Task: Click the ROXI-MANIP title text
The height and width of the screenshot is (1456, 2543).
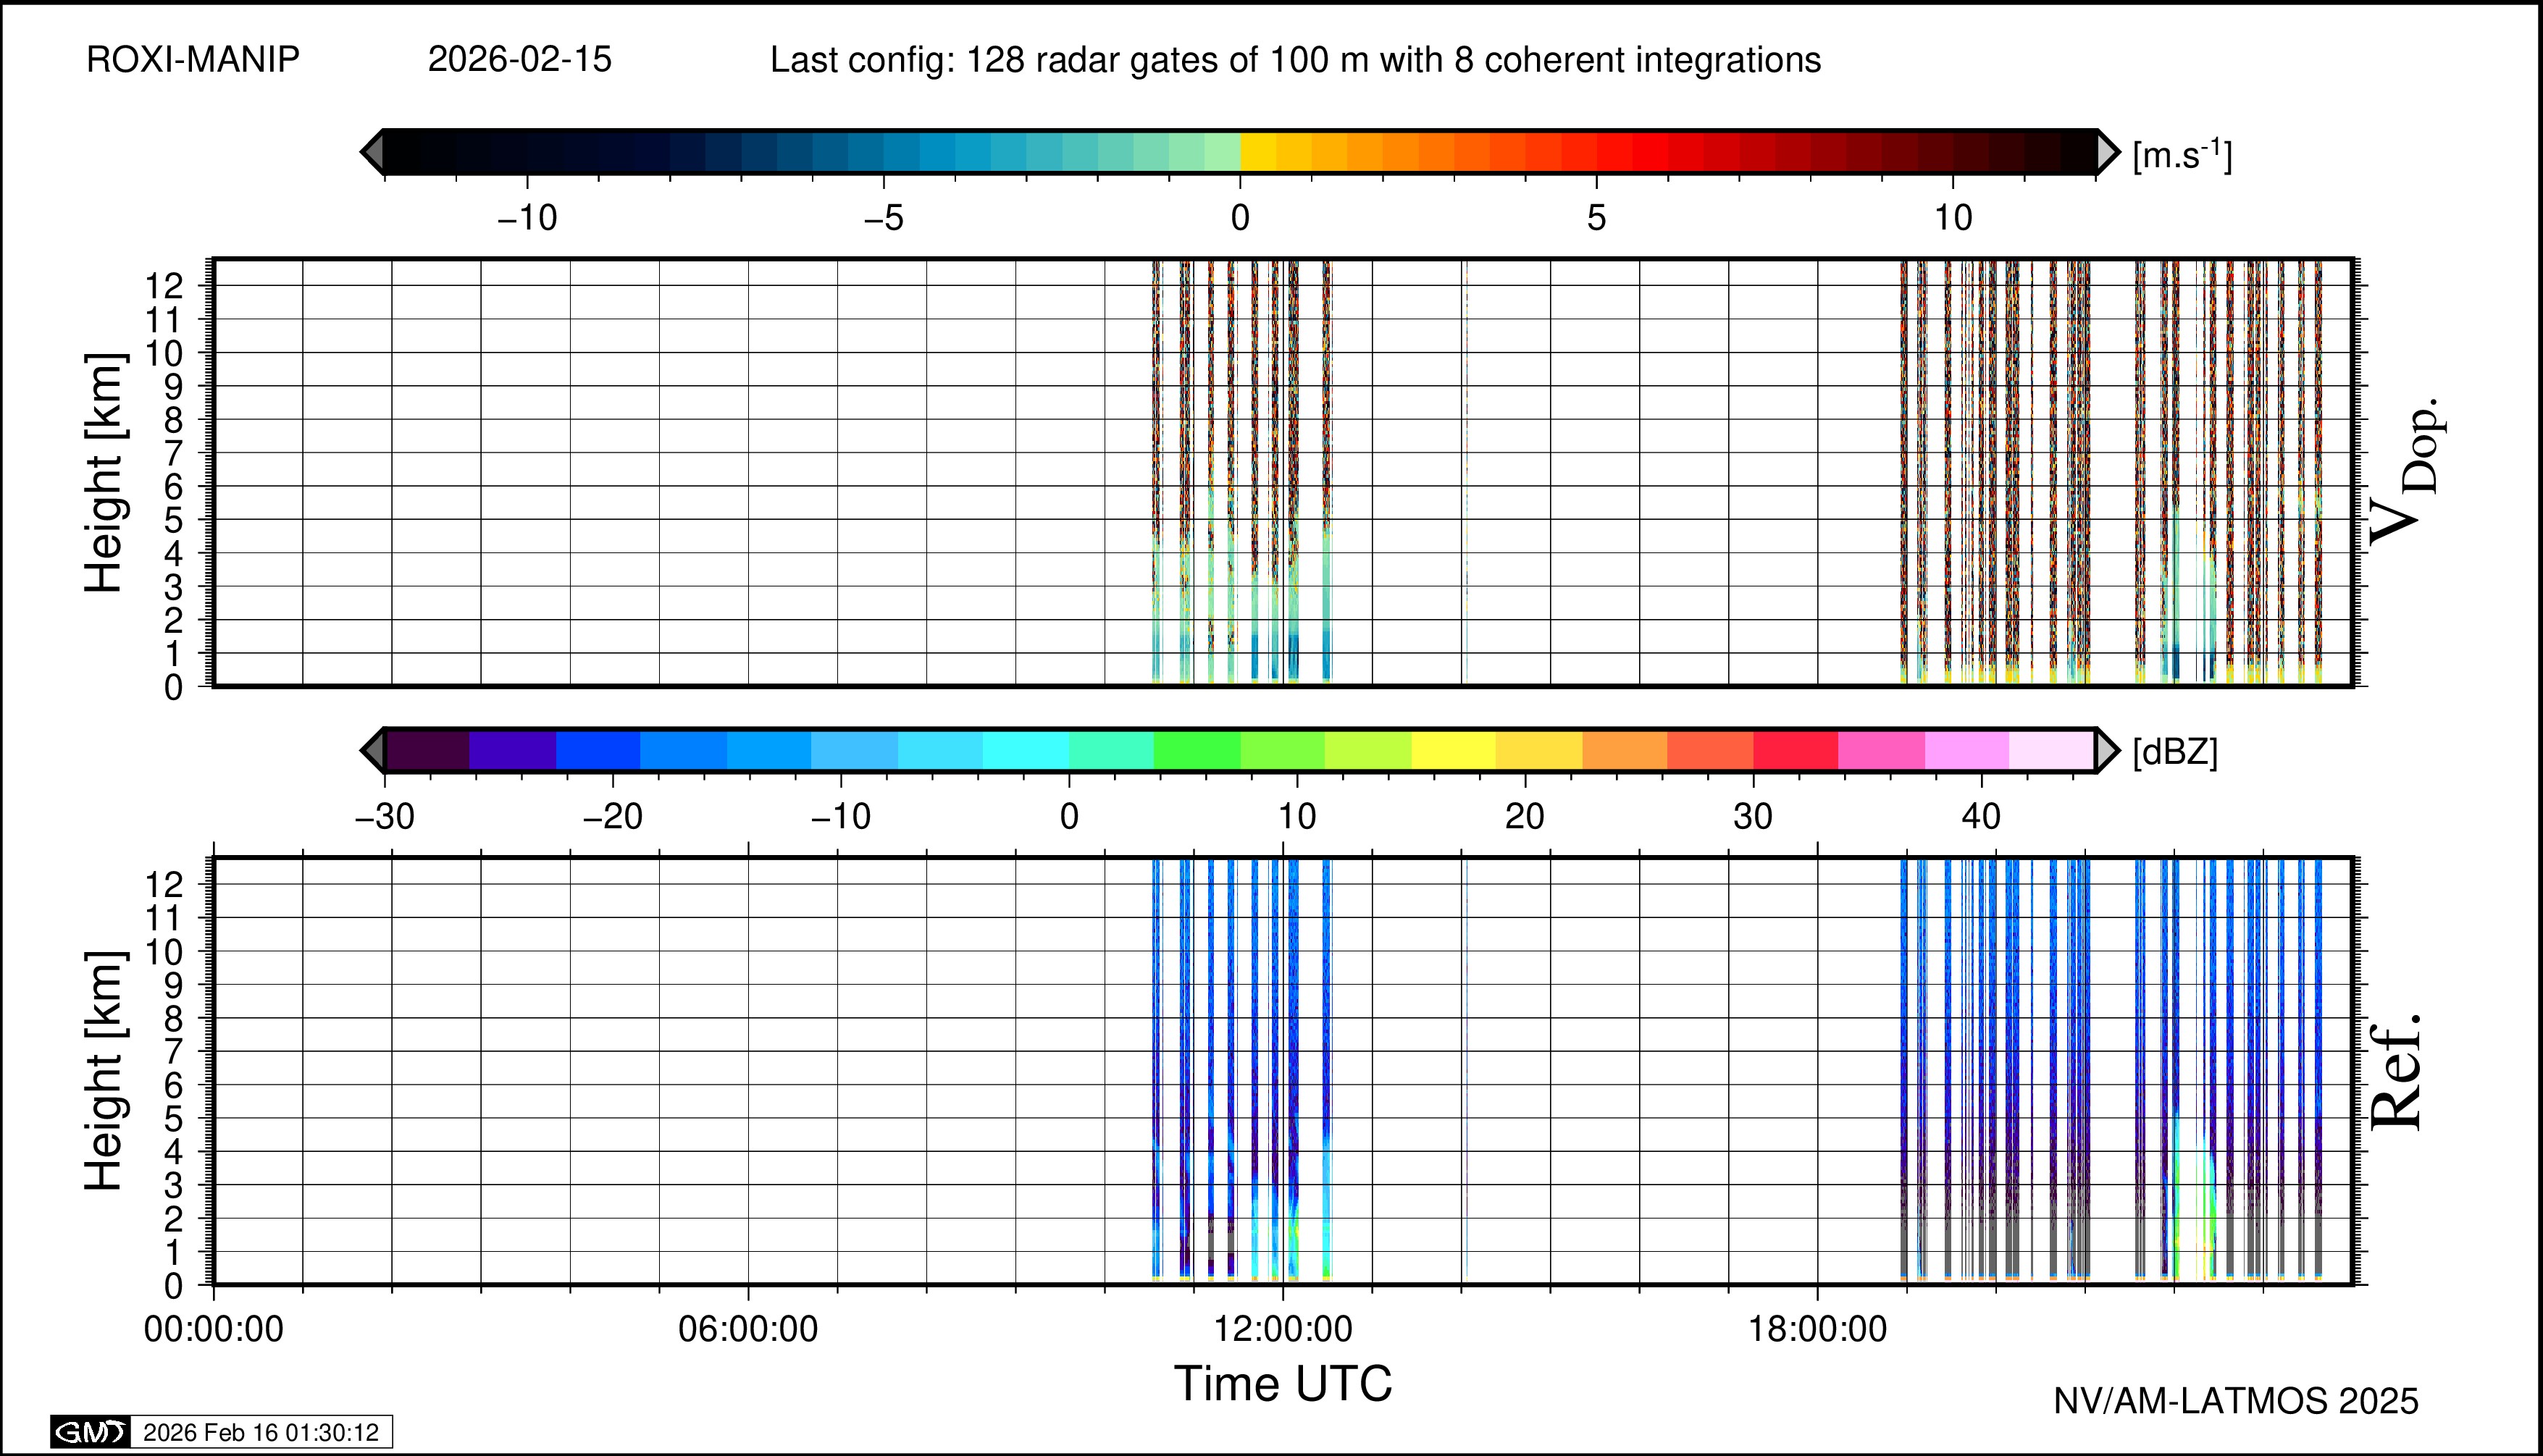Action: (x=193, y=60)
